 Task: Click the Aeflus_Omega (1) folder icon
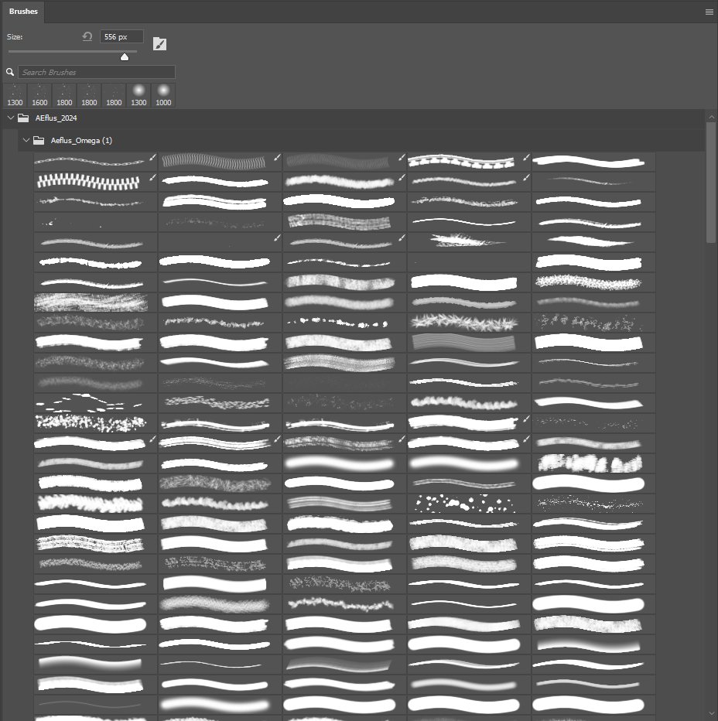[x=39, y=140]
